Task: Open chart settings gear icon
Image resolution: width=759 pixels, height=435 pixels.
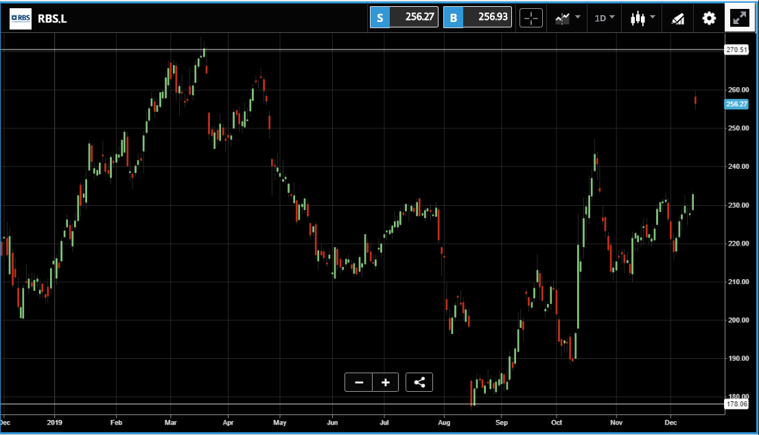Action: click(x=709, y=19)
